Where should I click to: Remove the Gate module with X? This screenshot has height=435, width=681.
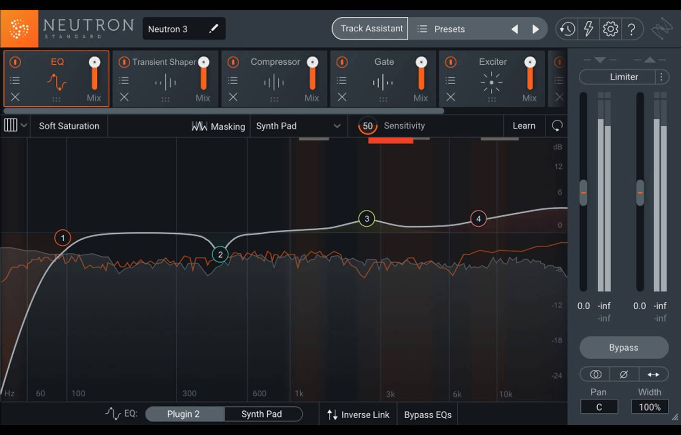342,97
